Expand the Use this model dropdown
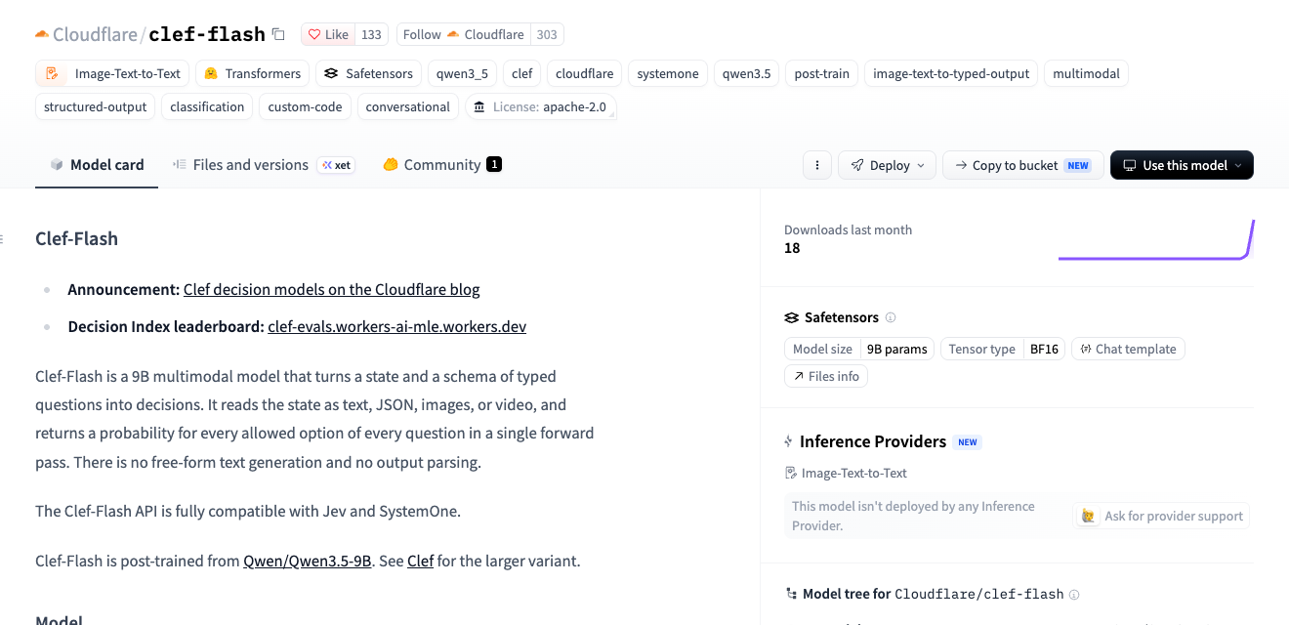Viewport: 1289px width, 625px height. coord(1182,165)
